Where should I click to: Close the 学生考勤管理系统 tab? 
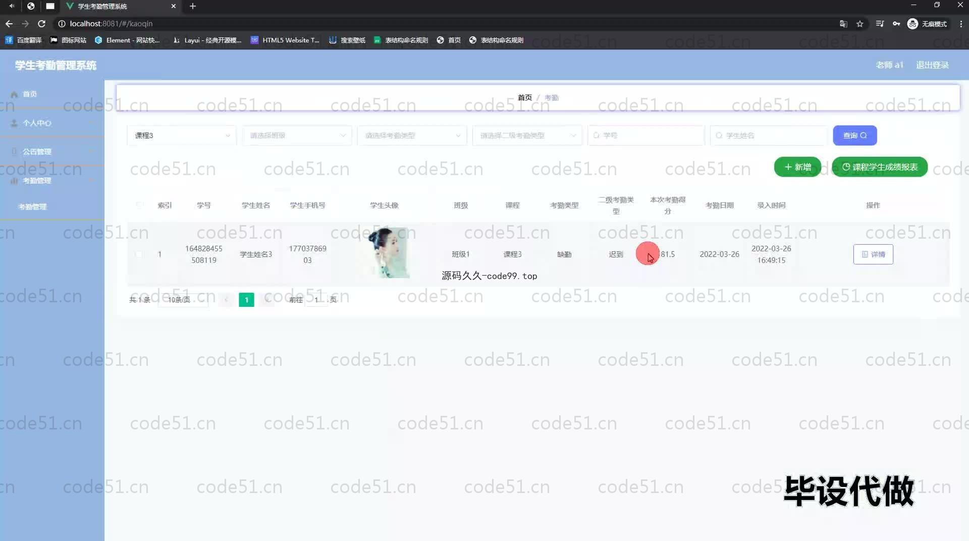[x=174, y=6]
